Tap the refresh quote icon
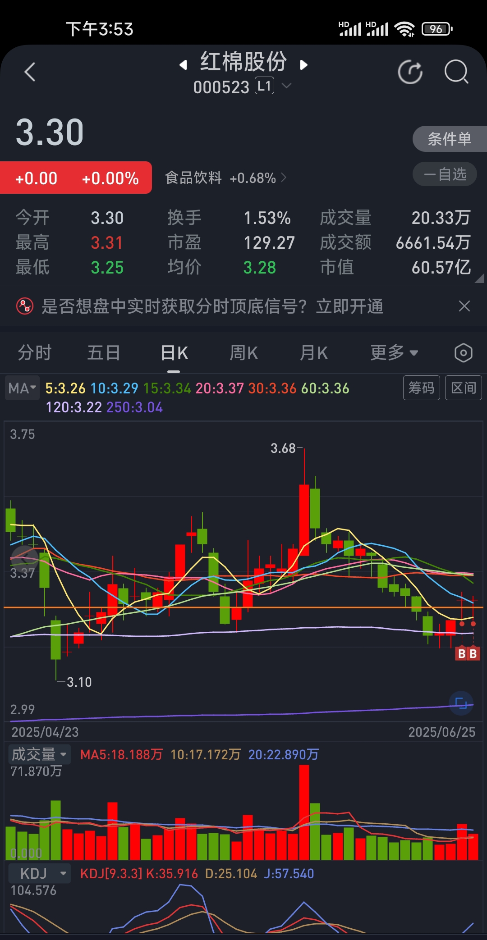Viewport: 487px width, 940px height. tap(410, 72)
